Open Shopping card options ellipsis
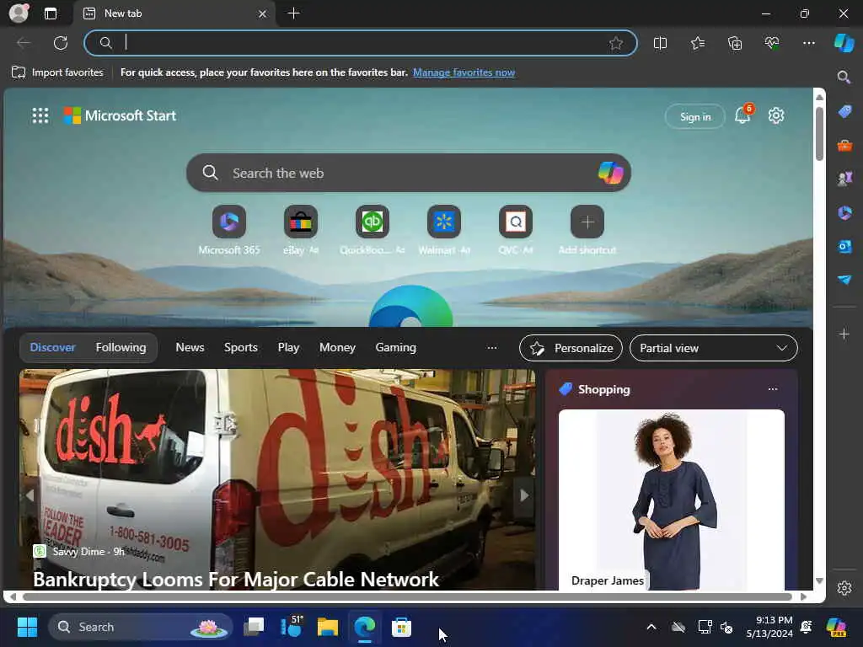The width and height of the screenshot is (863, 647). click(773, 389)
